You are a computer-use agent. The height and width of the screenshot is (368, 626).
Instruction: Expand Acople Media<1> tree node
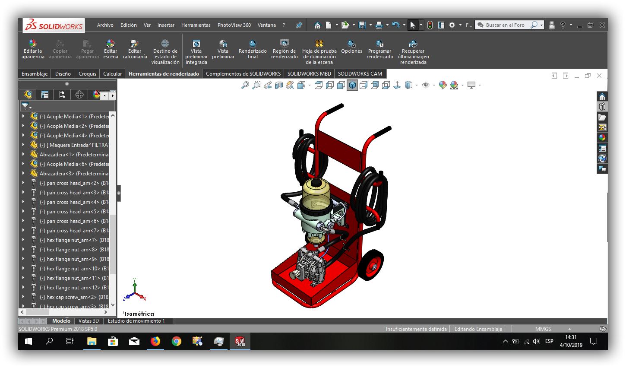pyautogui.click(x=23, y=116)
